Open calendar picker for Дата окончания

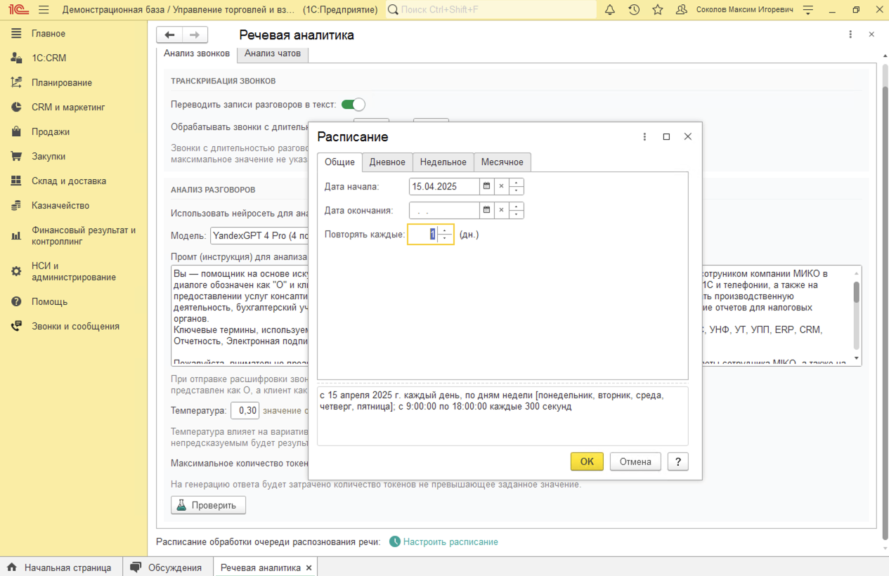click(x=486, y=210)
